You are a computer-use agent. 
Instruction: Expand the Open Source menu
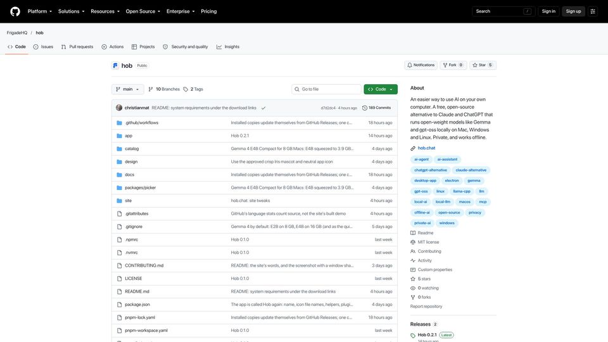142,11
